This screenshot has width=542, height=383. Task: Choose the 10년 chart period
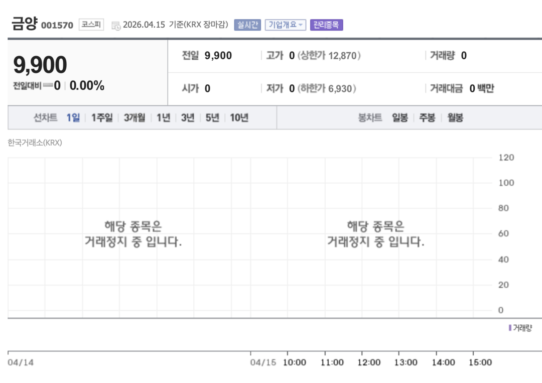pos(239,118)
